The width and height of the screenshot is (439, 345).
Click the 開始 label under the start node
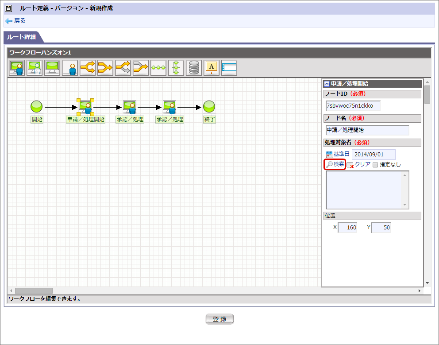click(x=37, y=120)
